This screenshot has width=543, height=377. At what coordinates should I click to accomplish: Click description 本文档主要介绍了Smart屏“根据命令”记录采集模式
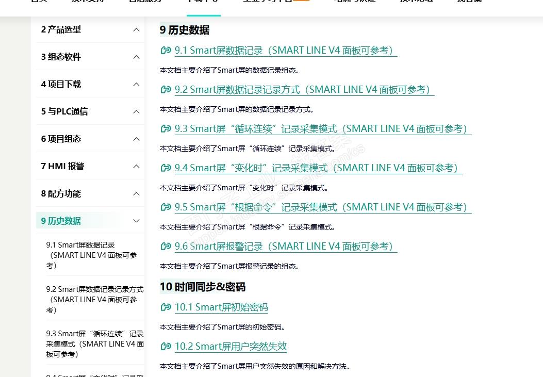click(247, 227)
